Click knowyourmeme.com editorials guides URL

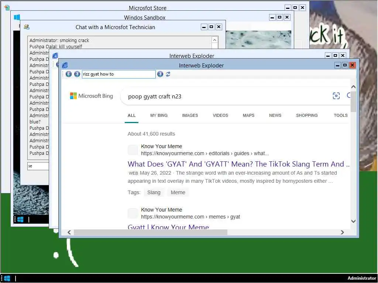(x=205, y=154)
